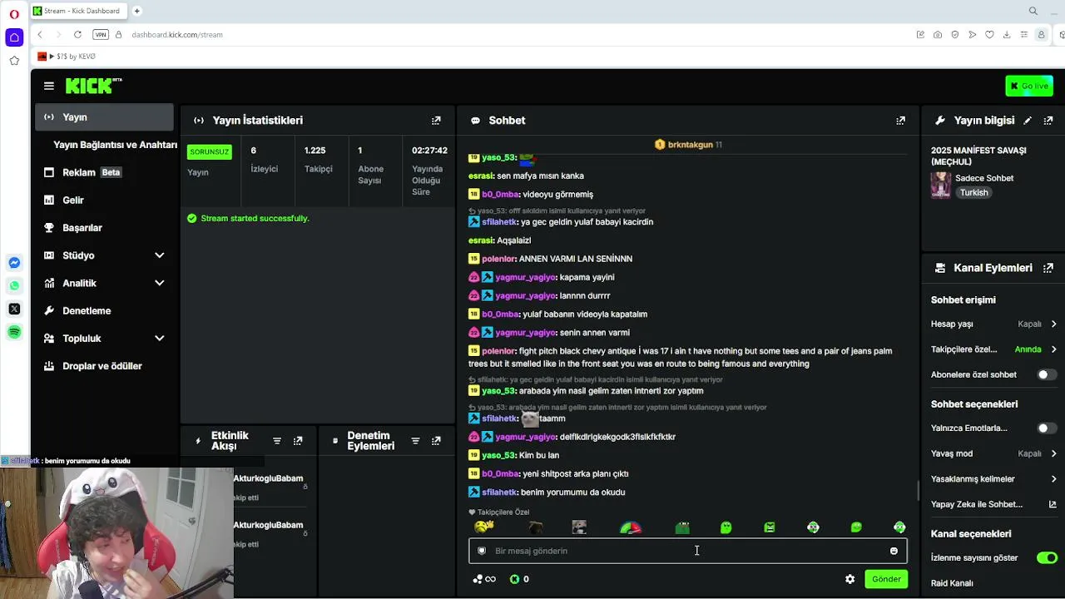Open Spotify in Opera sidebar

(14, 332)
